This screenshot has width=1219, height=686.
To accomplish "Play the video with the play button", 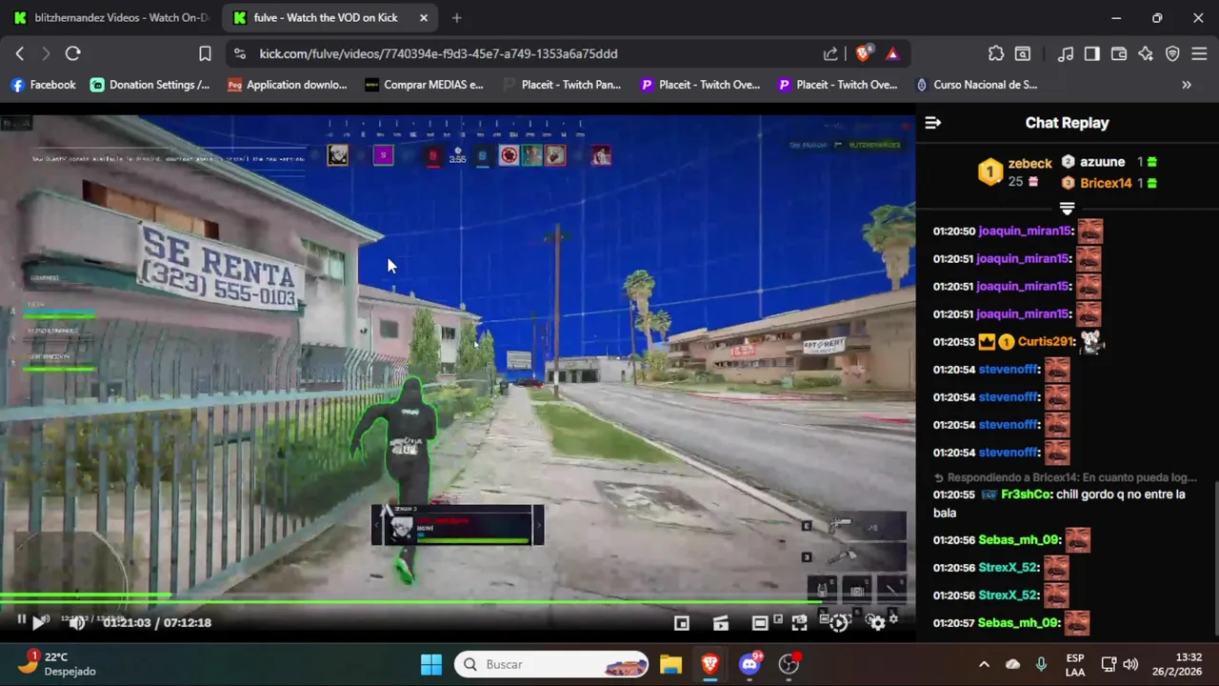I will 39,623.
